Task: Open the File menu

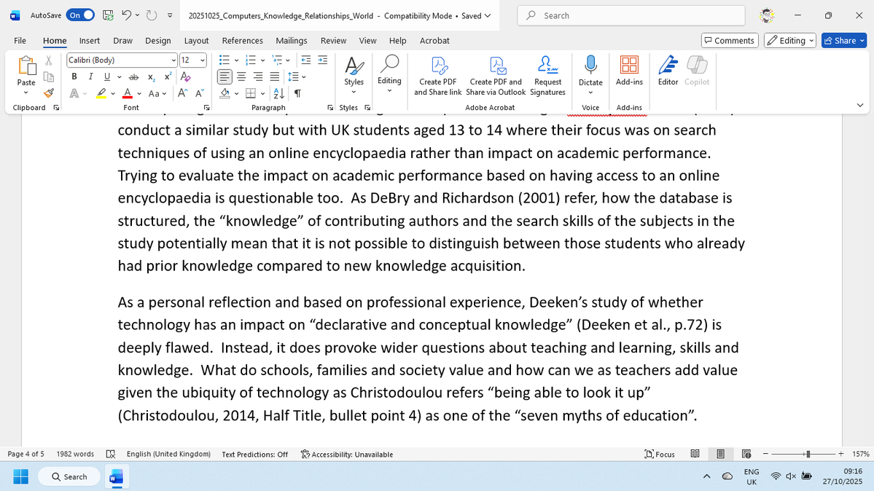Action: click(x=20, y=41)
